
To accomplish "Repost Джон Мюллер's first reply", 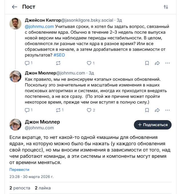I will [58, 110].
